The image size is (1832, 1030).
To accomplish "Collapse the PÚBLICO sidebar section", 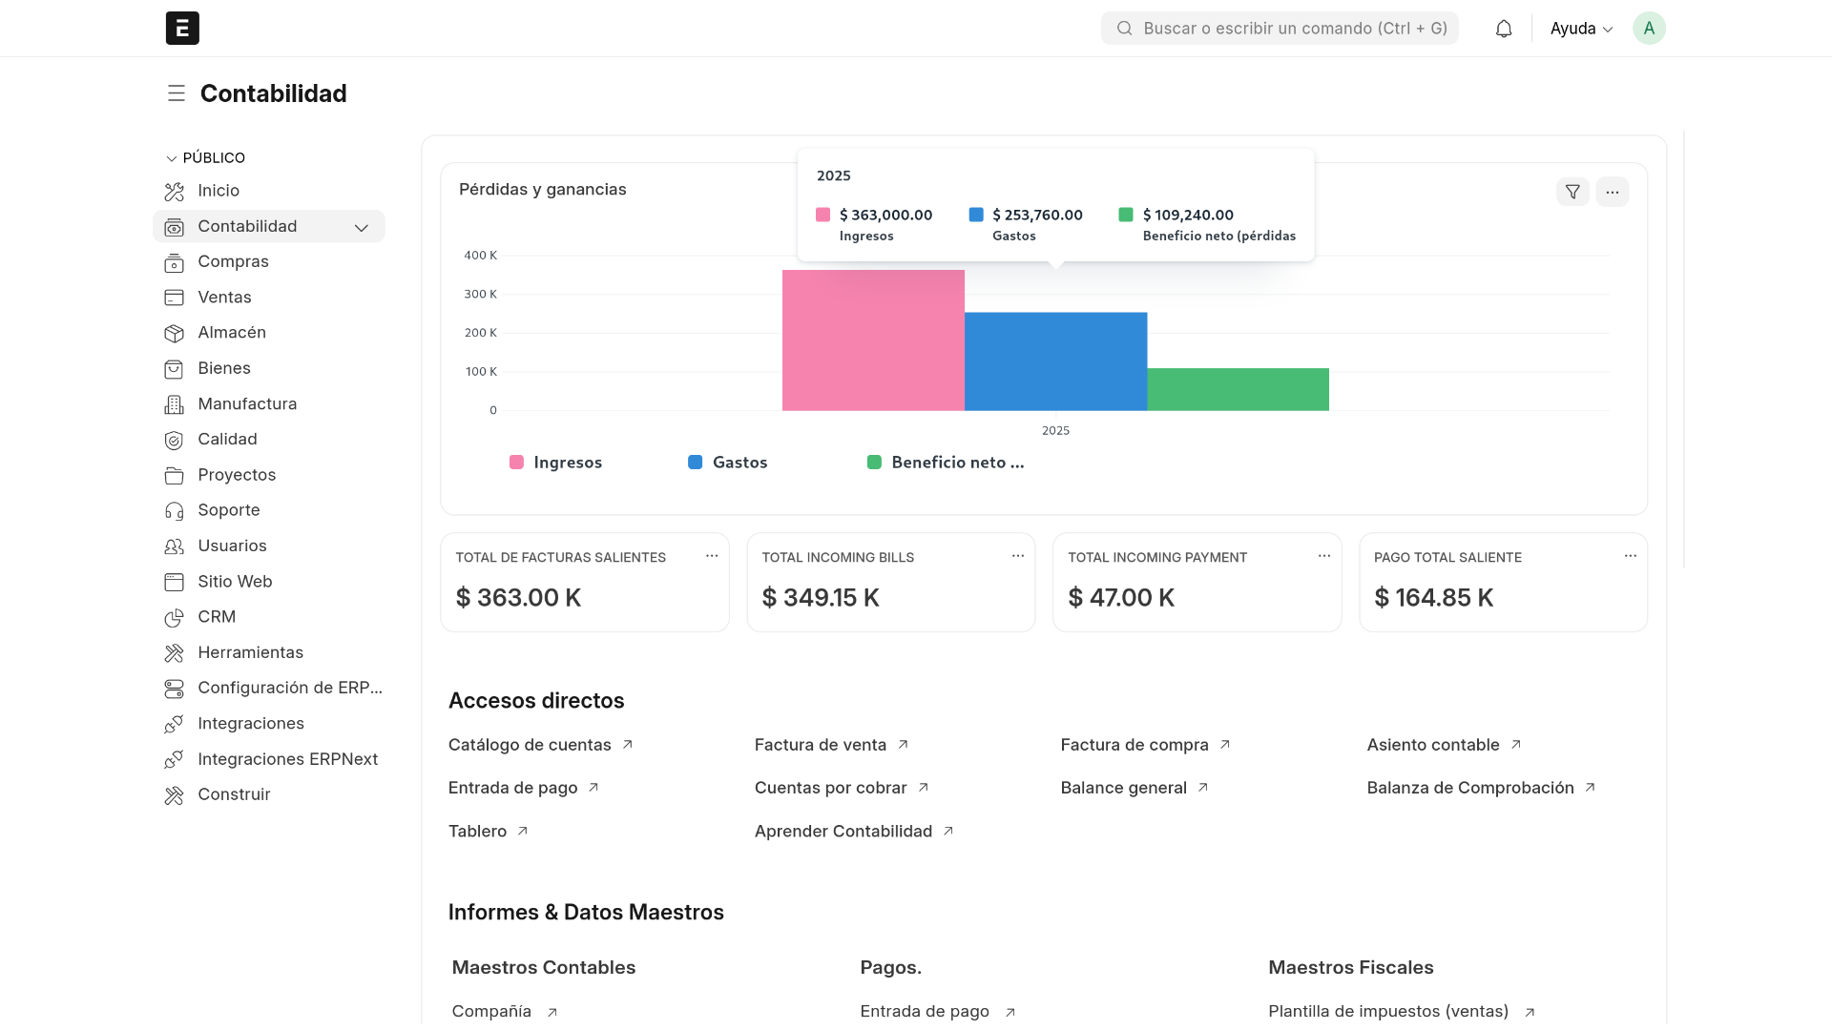I will 171,157.
